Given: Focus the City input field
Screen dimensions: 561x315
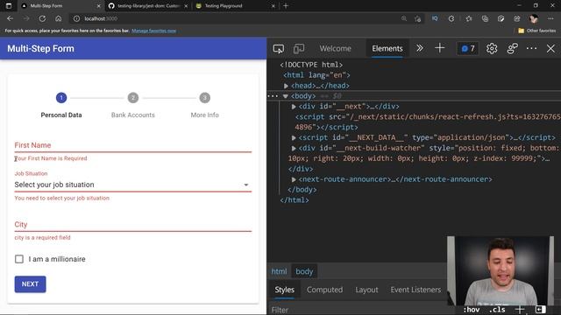Looking at the screenshot, I should [132, 224].
